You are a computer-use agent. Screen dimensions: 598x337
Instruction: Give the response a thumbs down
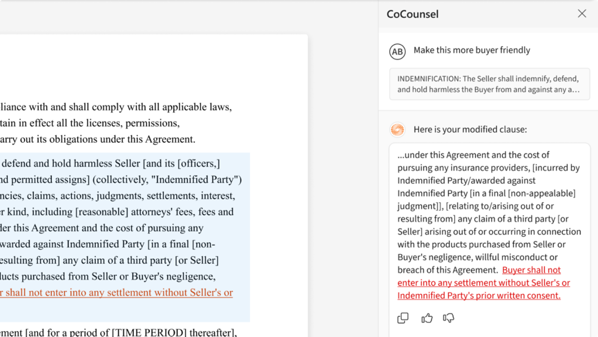(448, 318)
